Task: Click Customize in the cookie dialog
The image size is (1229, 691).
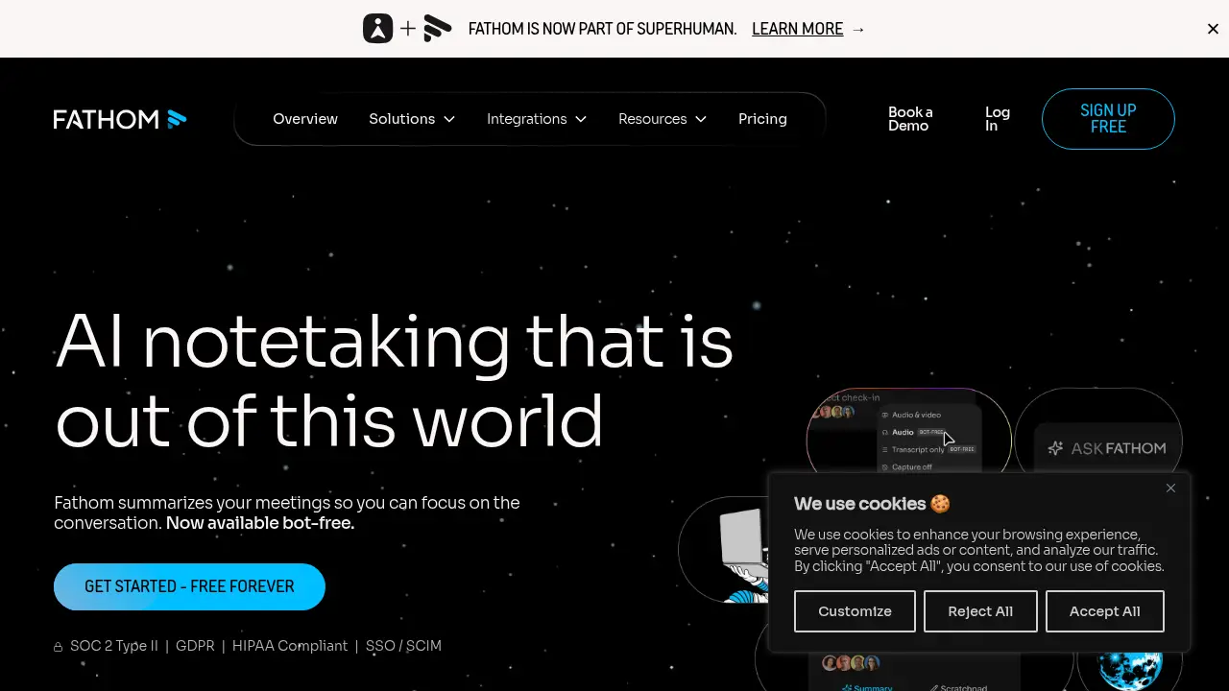Action: click(855, 611)
